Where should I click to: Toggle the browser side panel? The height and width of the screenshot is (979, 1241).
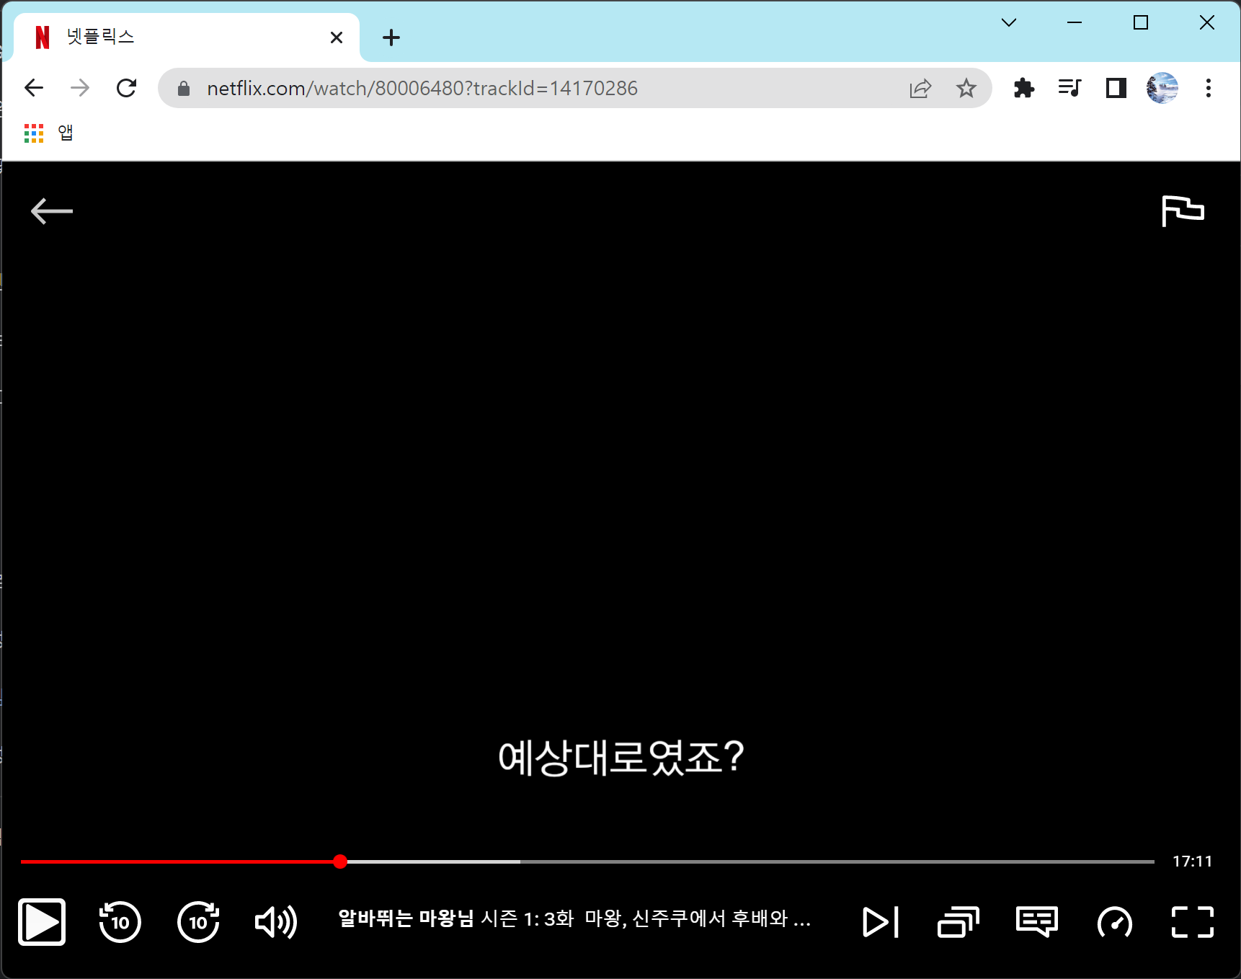click(1116, 88)
